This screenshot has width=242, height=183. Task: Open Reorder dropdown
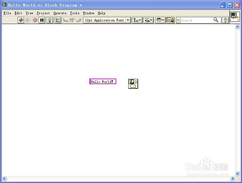tap(160, 20)
